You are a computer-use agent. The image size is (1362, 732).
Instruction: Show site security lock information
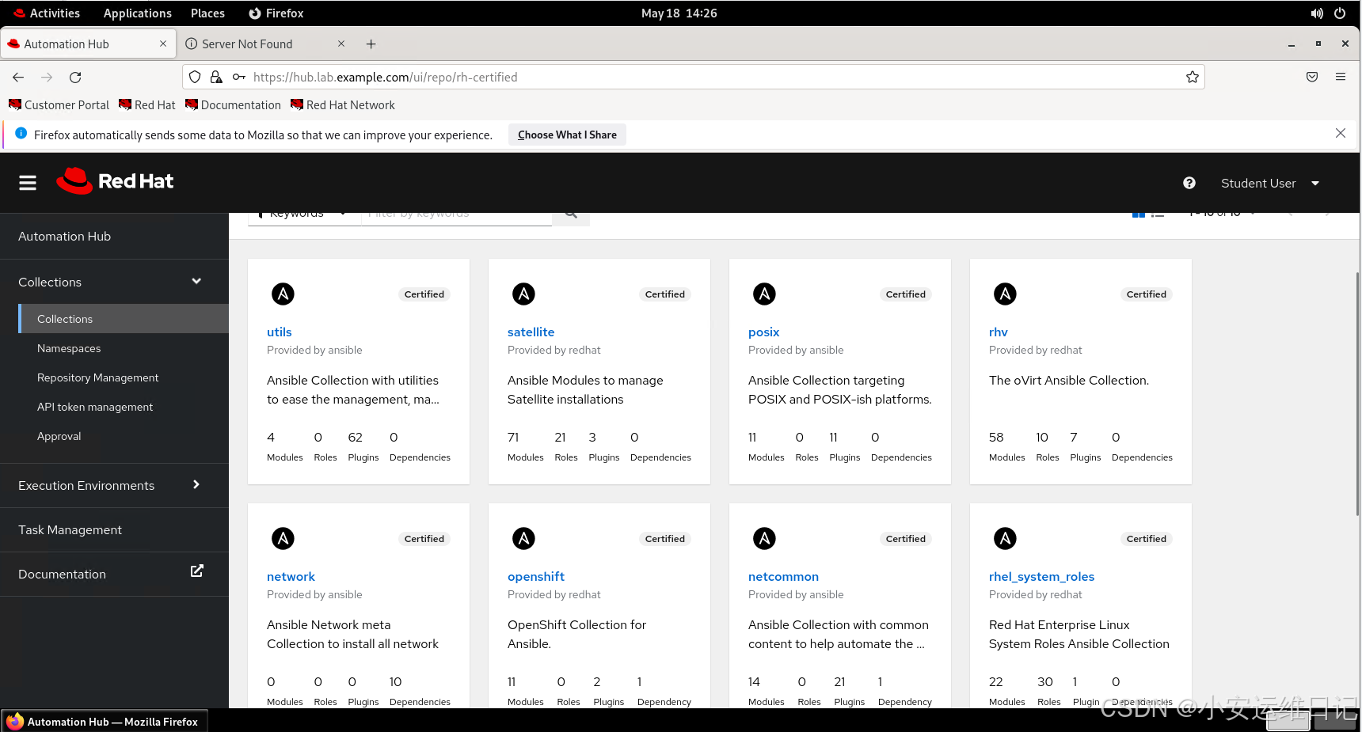[216, 77]
